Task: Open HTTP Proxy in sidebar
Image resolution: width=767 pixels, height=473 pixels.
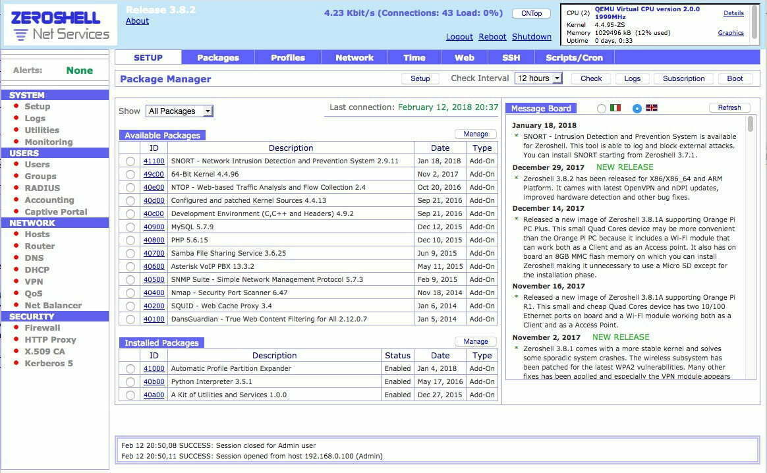Action: coord(50,339)
